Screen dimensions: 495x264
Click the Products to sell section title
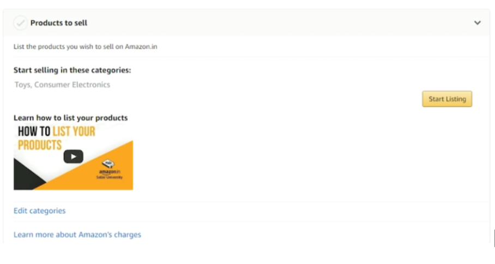[x=58, y=23]
